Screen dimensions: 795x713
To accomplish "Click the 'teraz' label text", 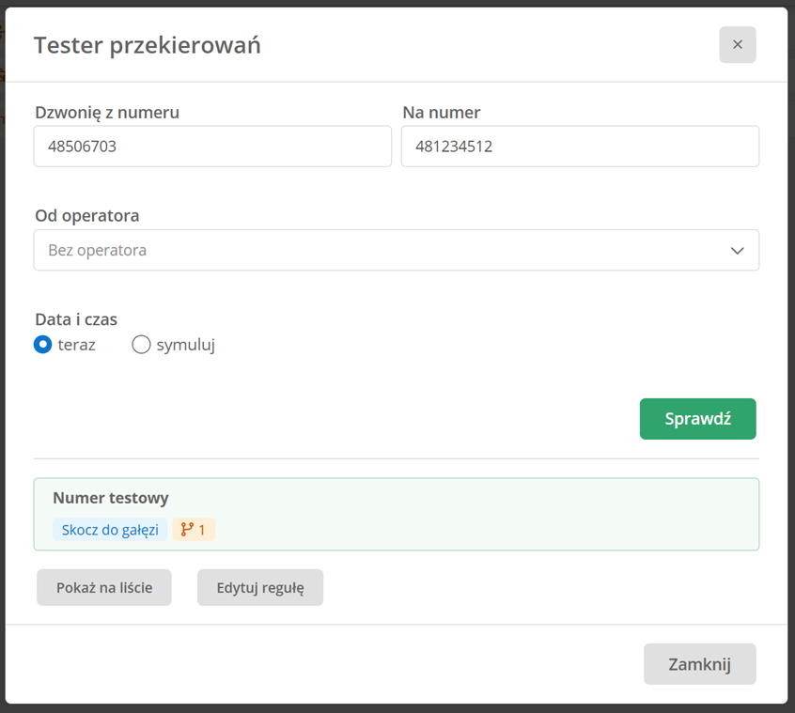I will coord(76,345).
